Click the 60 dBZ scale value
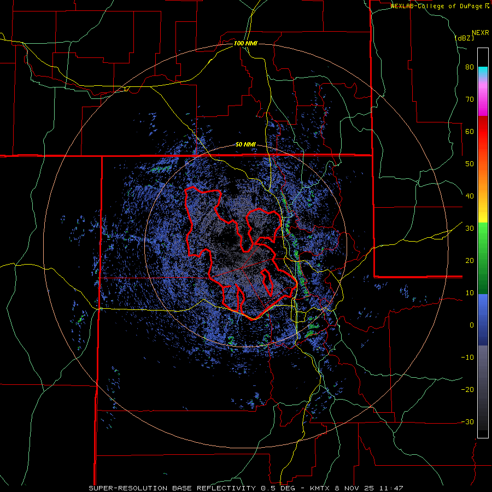 (470, 131)
